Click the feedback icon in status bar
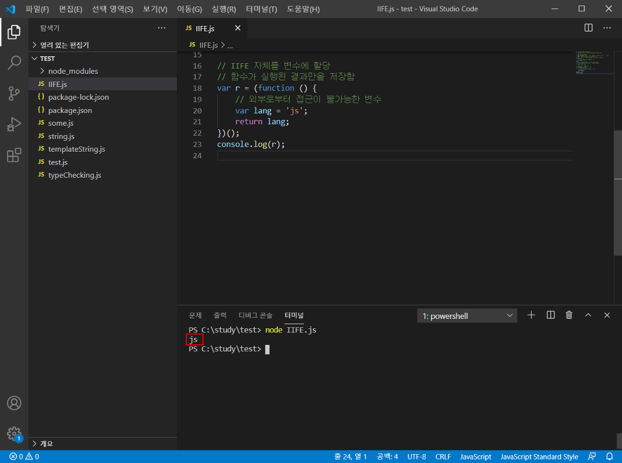This screenshot has width=622, height=463. [x=591, y=457]
